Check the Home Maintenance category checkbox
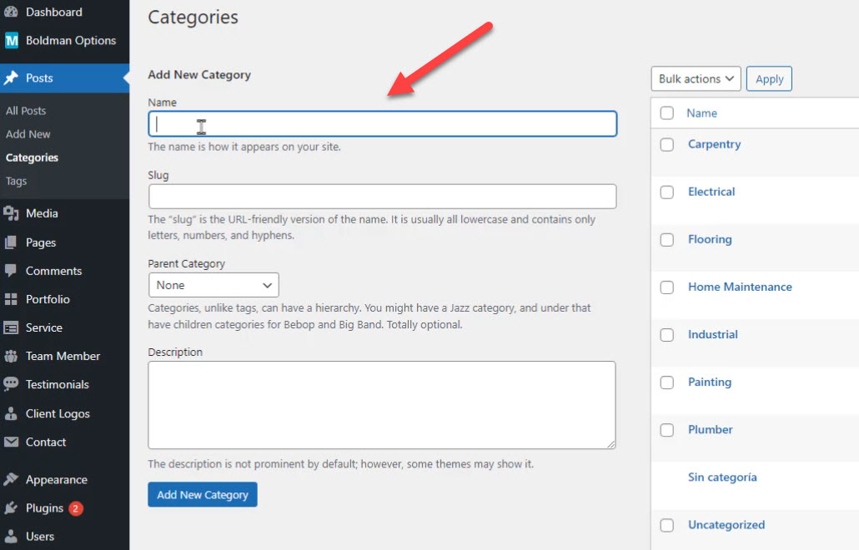Screen dimensions: 859x550 click(x=666, y=287)
